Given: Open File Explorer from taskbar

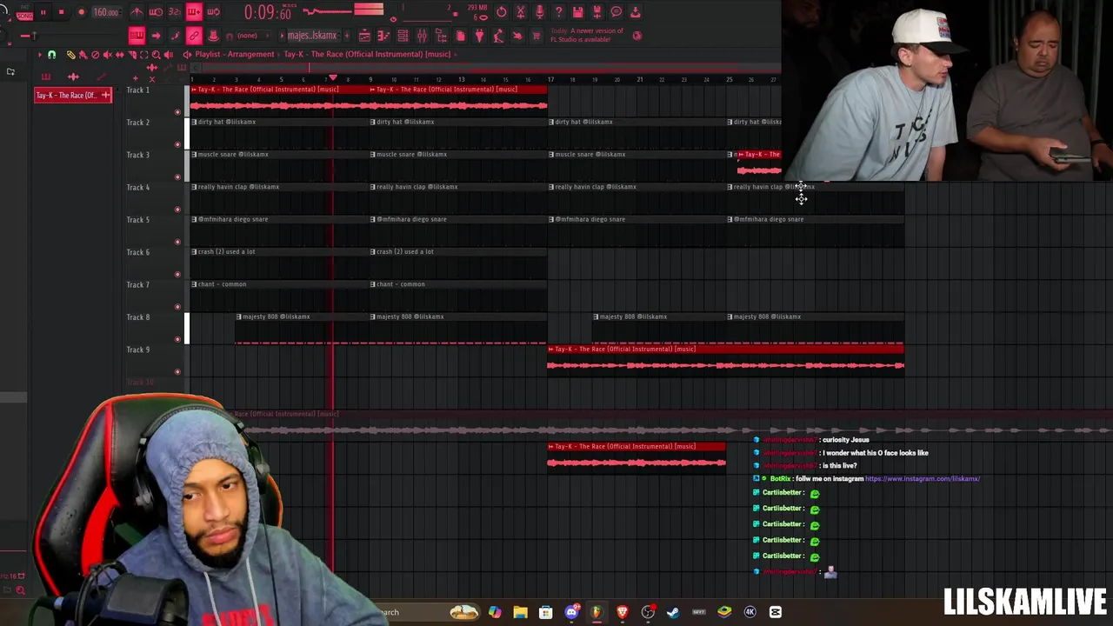Looking at the screenshot, I should pos(520,612).
